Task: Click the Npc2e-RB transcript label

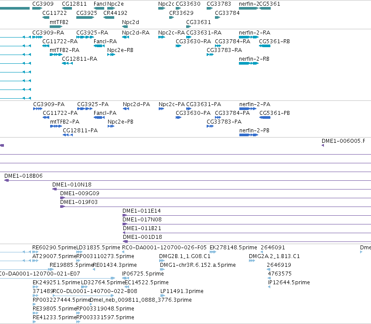Action: coord(120,50)
